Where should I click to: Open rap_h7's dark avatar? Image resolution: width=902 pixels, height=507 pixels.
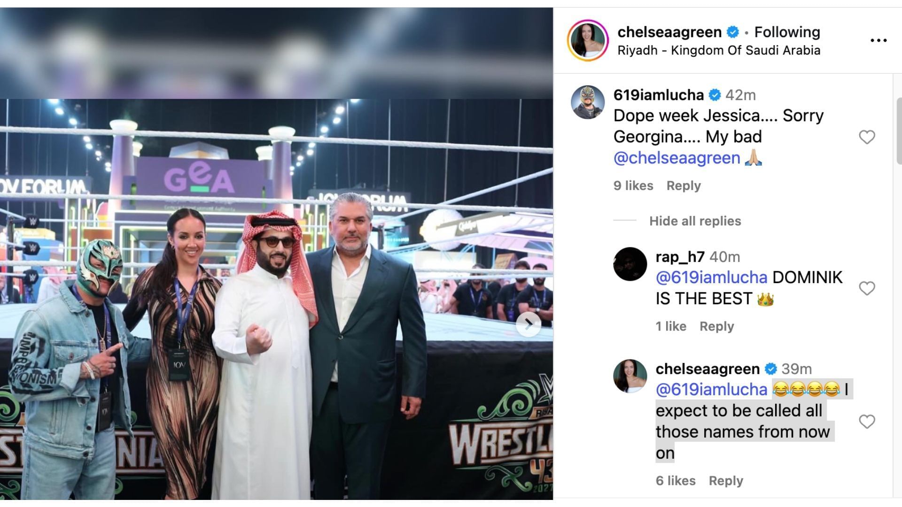click(x=630, y=264)
